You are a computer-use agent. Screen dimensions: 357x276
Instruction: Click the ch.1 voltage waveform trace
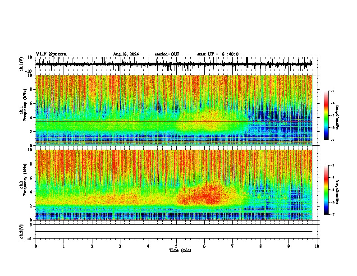click(x=174, y=64)
